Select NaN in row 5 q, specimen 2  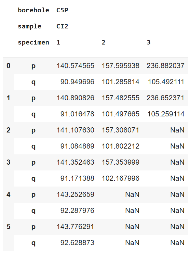(132, 243)
